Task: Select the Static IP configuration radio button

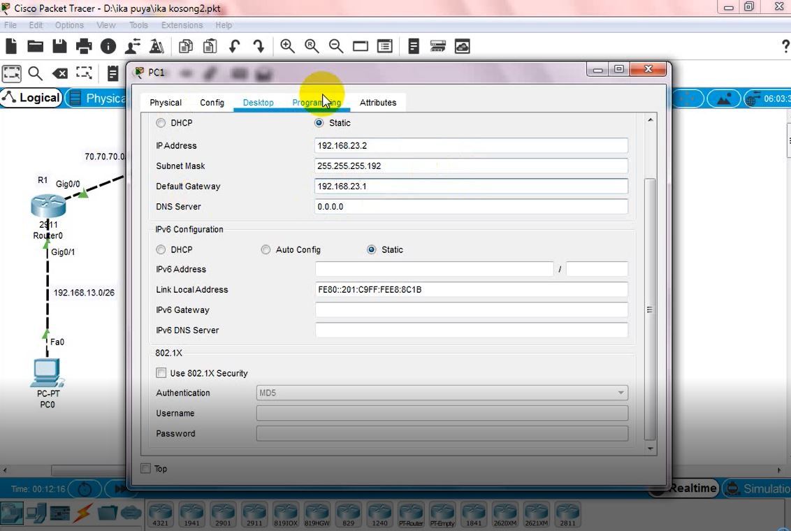Action: point(319,122)
